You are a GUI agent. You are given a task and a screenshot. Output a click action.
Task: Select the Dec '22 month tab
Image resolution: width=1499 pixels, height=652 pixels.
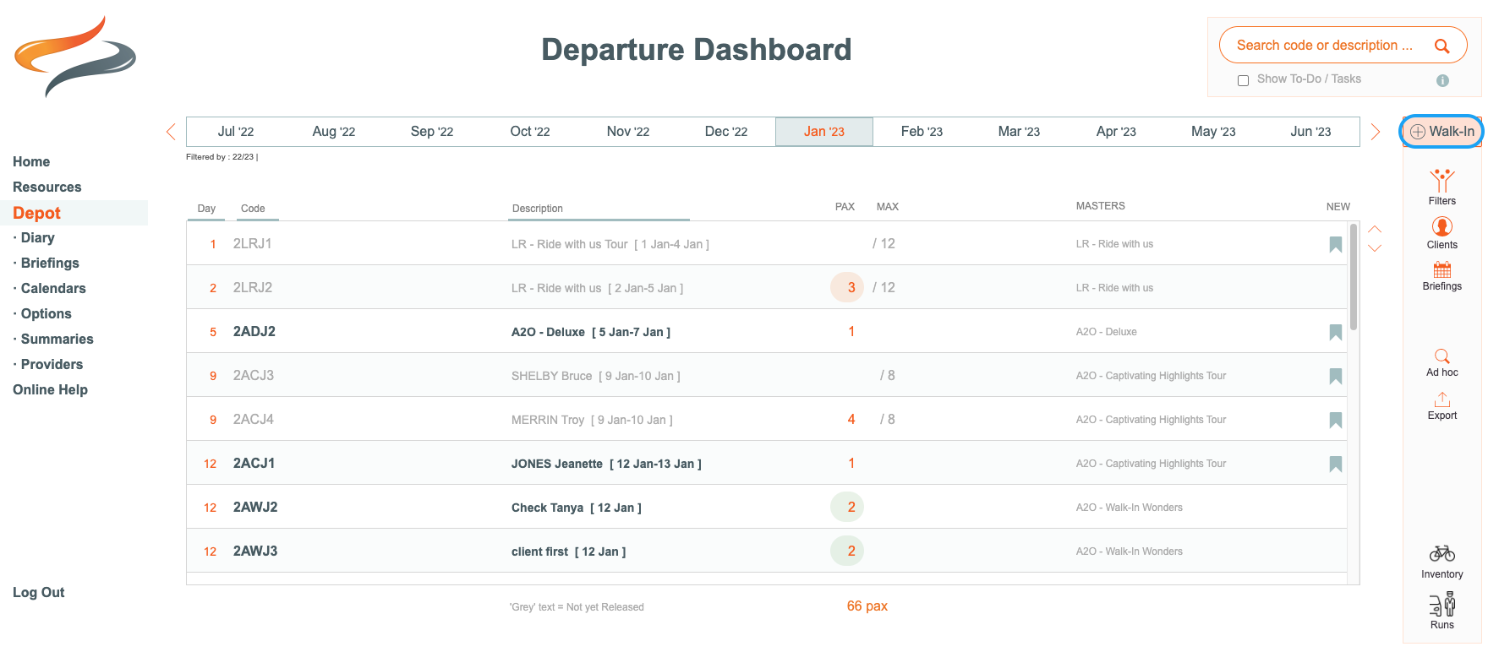(x=726, y=132)
